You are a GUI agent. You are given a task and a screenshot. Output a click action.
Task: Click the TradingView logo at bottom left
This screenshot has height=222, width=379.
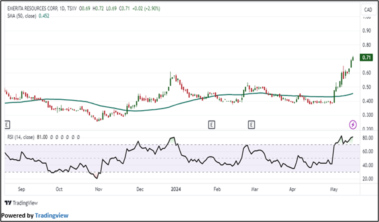(x=21, y=203)
